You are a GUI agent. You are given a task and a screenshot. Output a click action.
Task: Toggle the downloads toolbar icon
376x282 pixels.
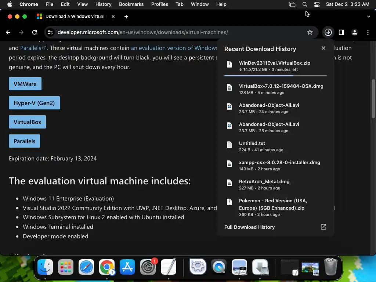point(328,32)
